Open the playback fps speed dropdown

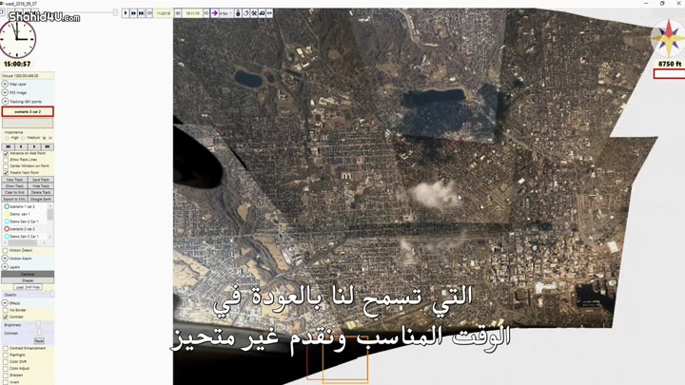[x=226, y=13]
